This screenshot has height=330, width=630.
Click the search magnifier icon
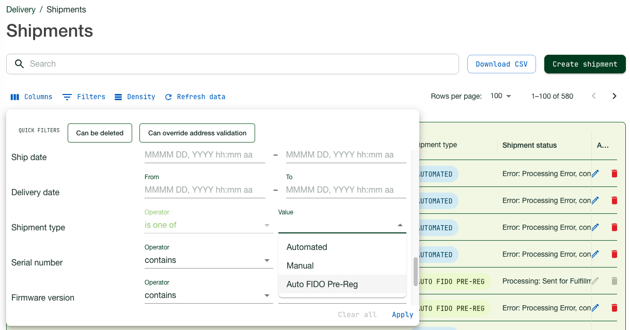19,64
